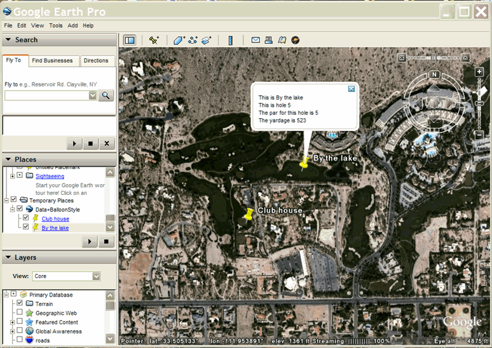Click the search magnifier button

[x=106, y=95]
